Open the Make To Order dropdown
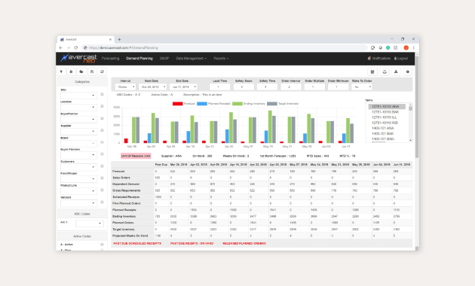 (x=362, y=87)
